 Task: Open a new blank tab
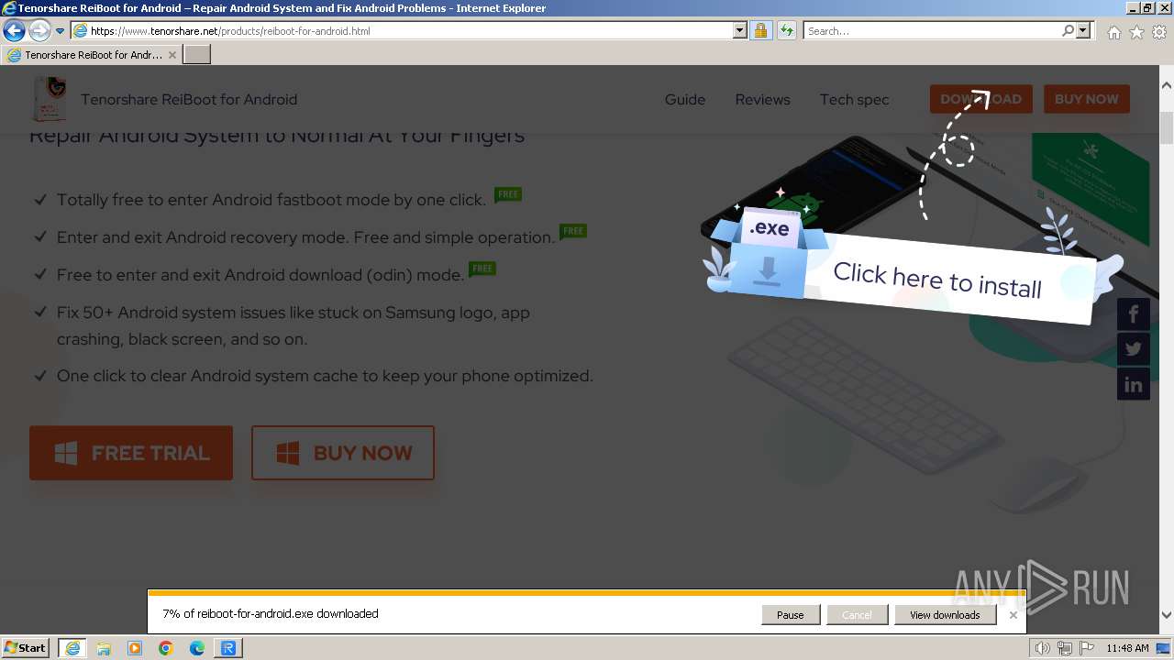(x=197, y=55)
